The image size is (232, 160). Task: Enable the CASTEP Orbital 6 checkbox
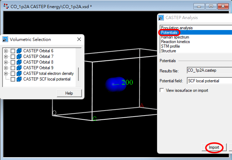click(13, 51)
